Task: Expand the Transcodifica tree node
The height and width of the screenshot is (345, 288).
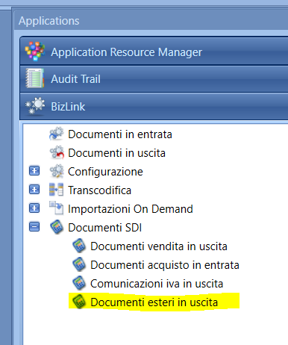Action: point(34,190)
